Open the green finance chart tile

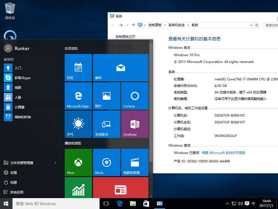(x=78, y=187)
